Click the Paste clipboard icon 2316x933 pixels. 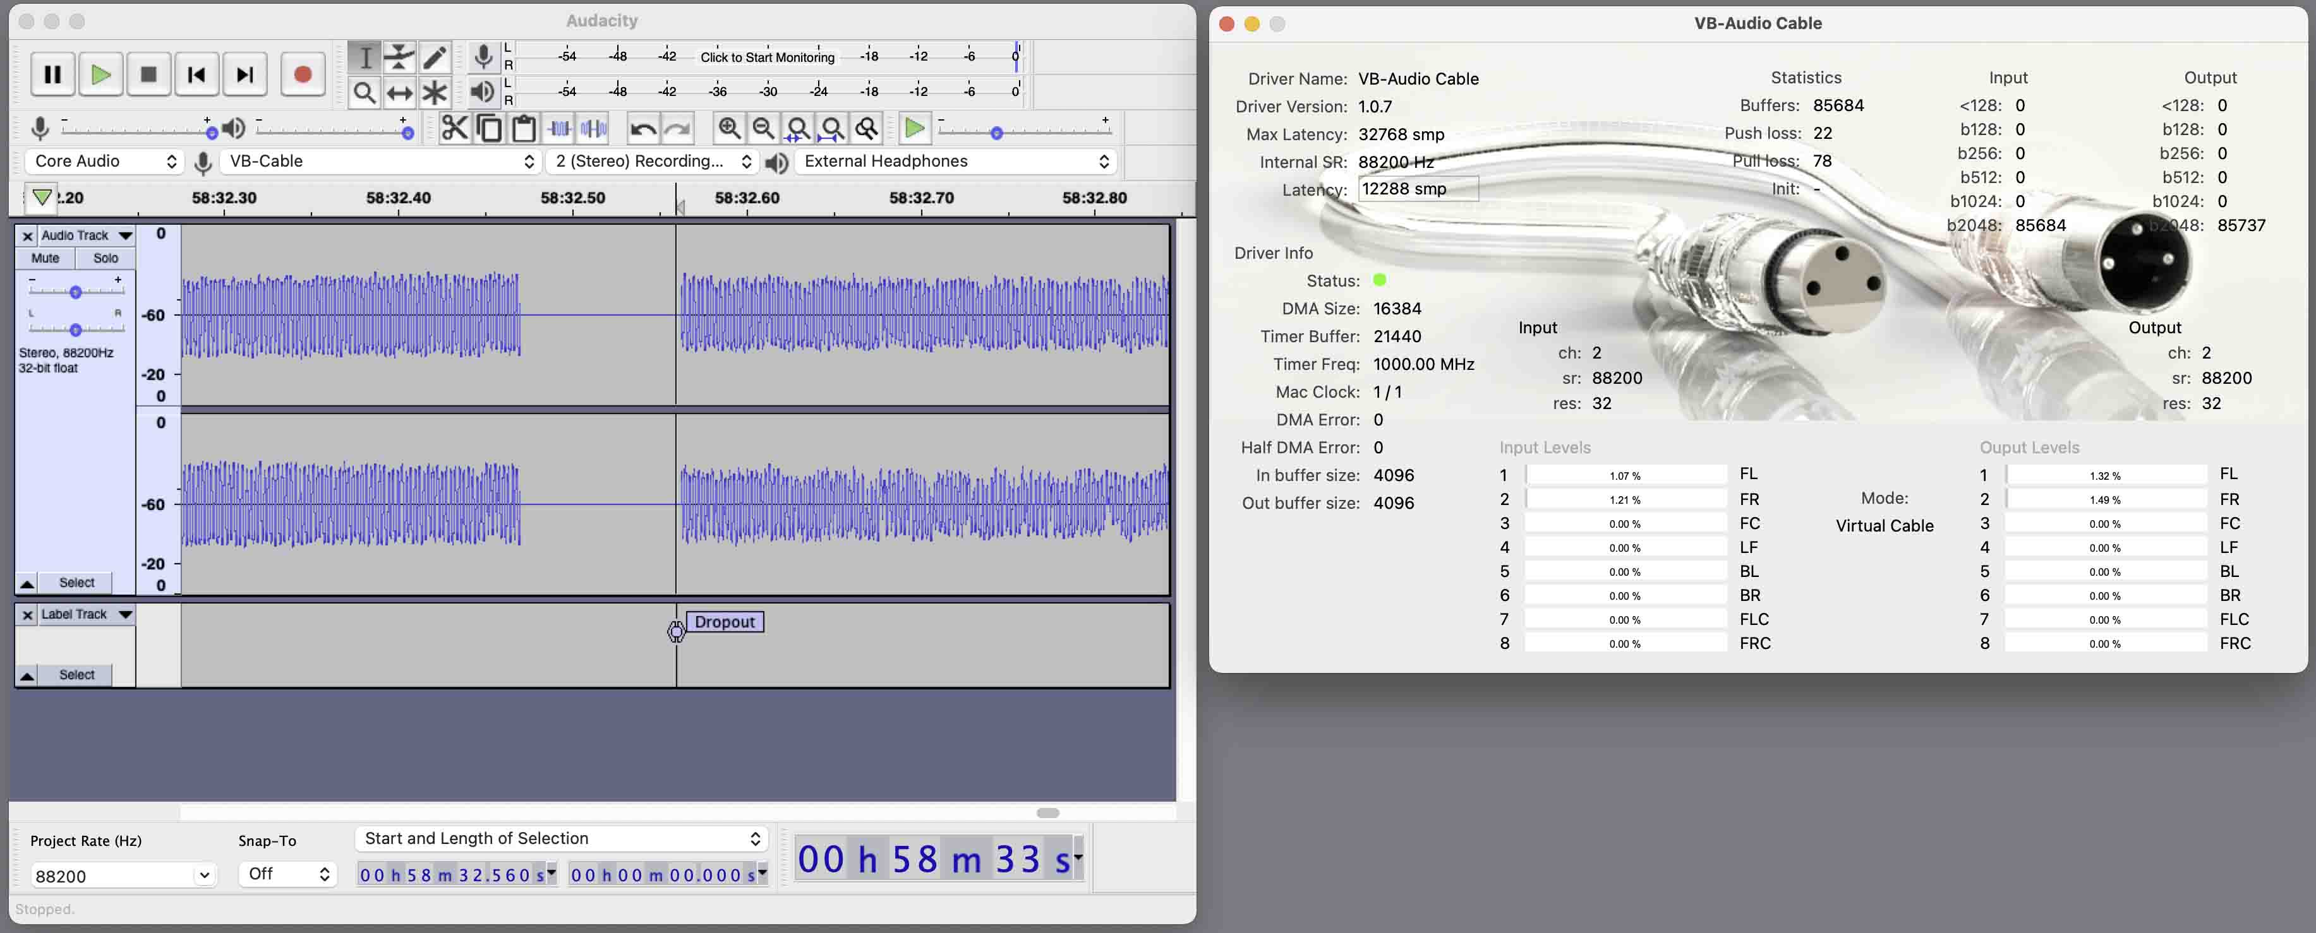[524, 128]
